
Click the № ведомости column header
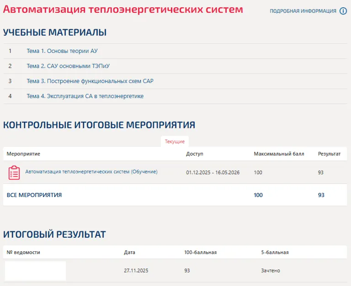(x=23, y=252)
